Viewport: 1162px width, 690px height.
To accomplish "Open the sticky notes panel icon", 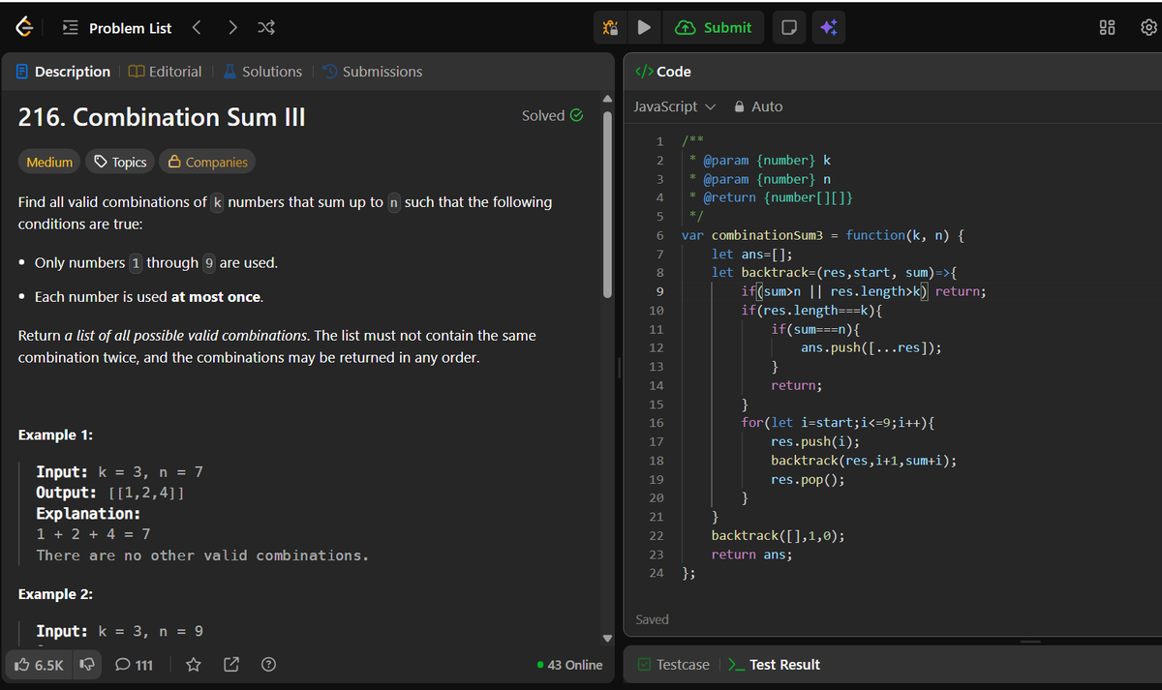I will click(788, 27).
